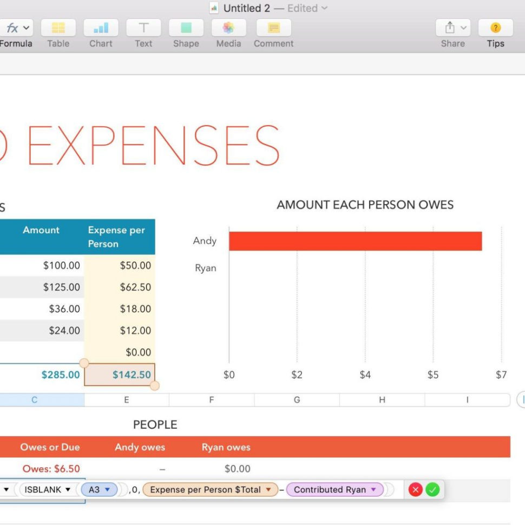Screen dimensions: 525x525
Task: Cancel the formula with the red X
Action: point(415,489)
